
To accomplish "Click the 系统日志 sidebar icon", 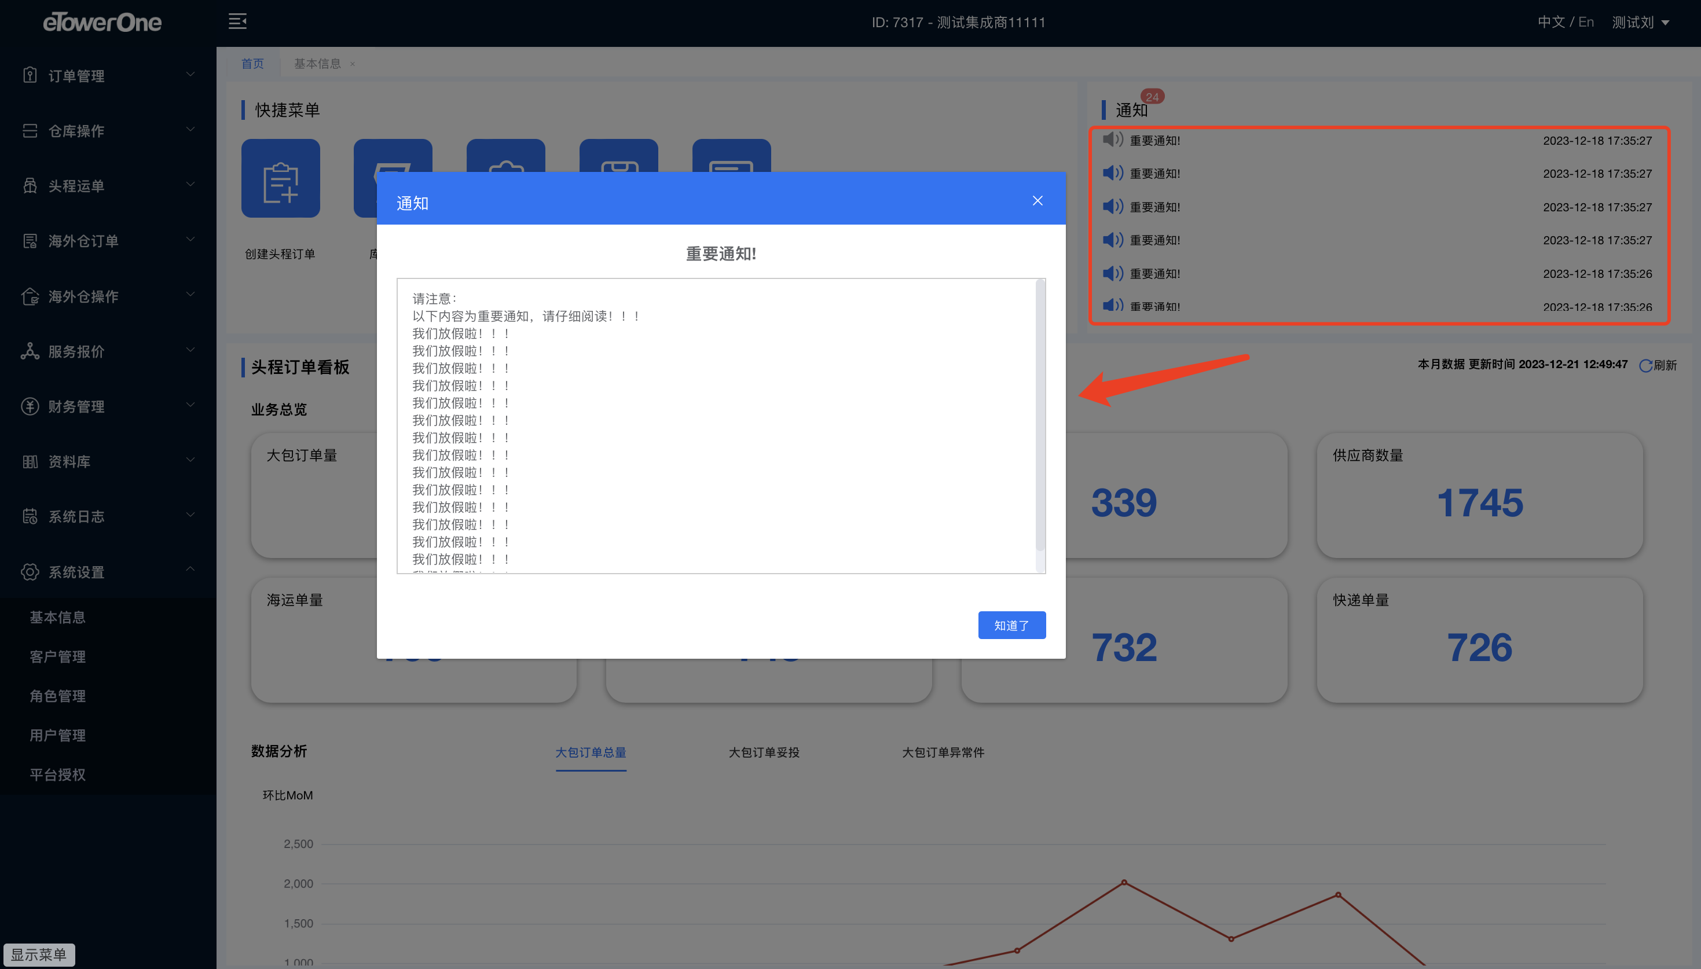I will [30, 516].
